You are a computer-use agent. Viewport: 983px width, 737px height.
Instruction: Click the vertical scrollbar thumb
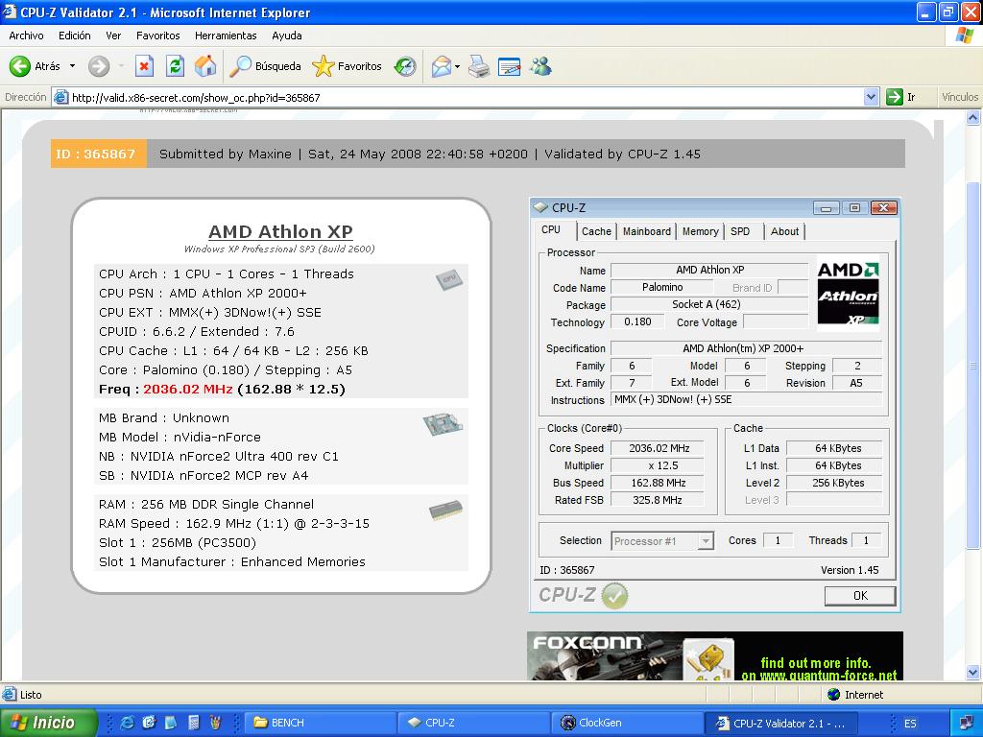coord(973,364)
